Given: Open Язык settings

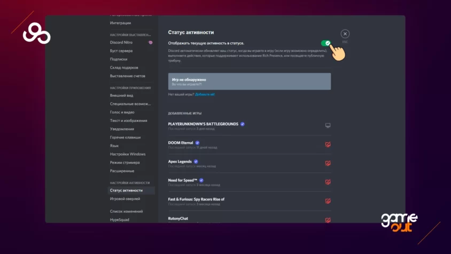Looking at the screenshot, I should coord(114,146).
